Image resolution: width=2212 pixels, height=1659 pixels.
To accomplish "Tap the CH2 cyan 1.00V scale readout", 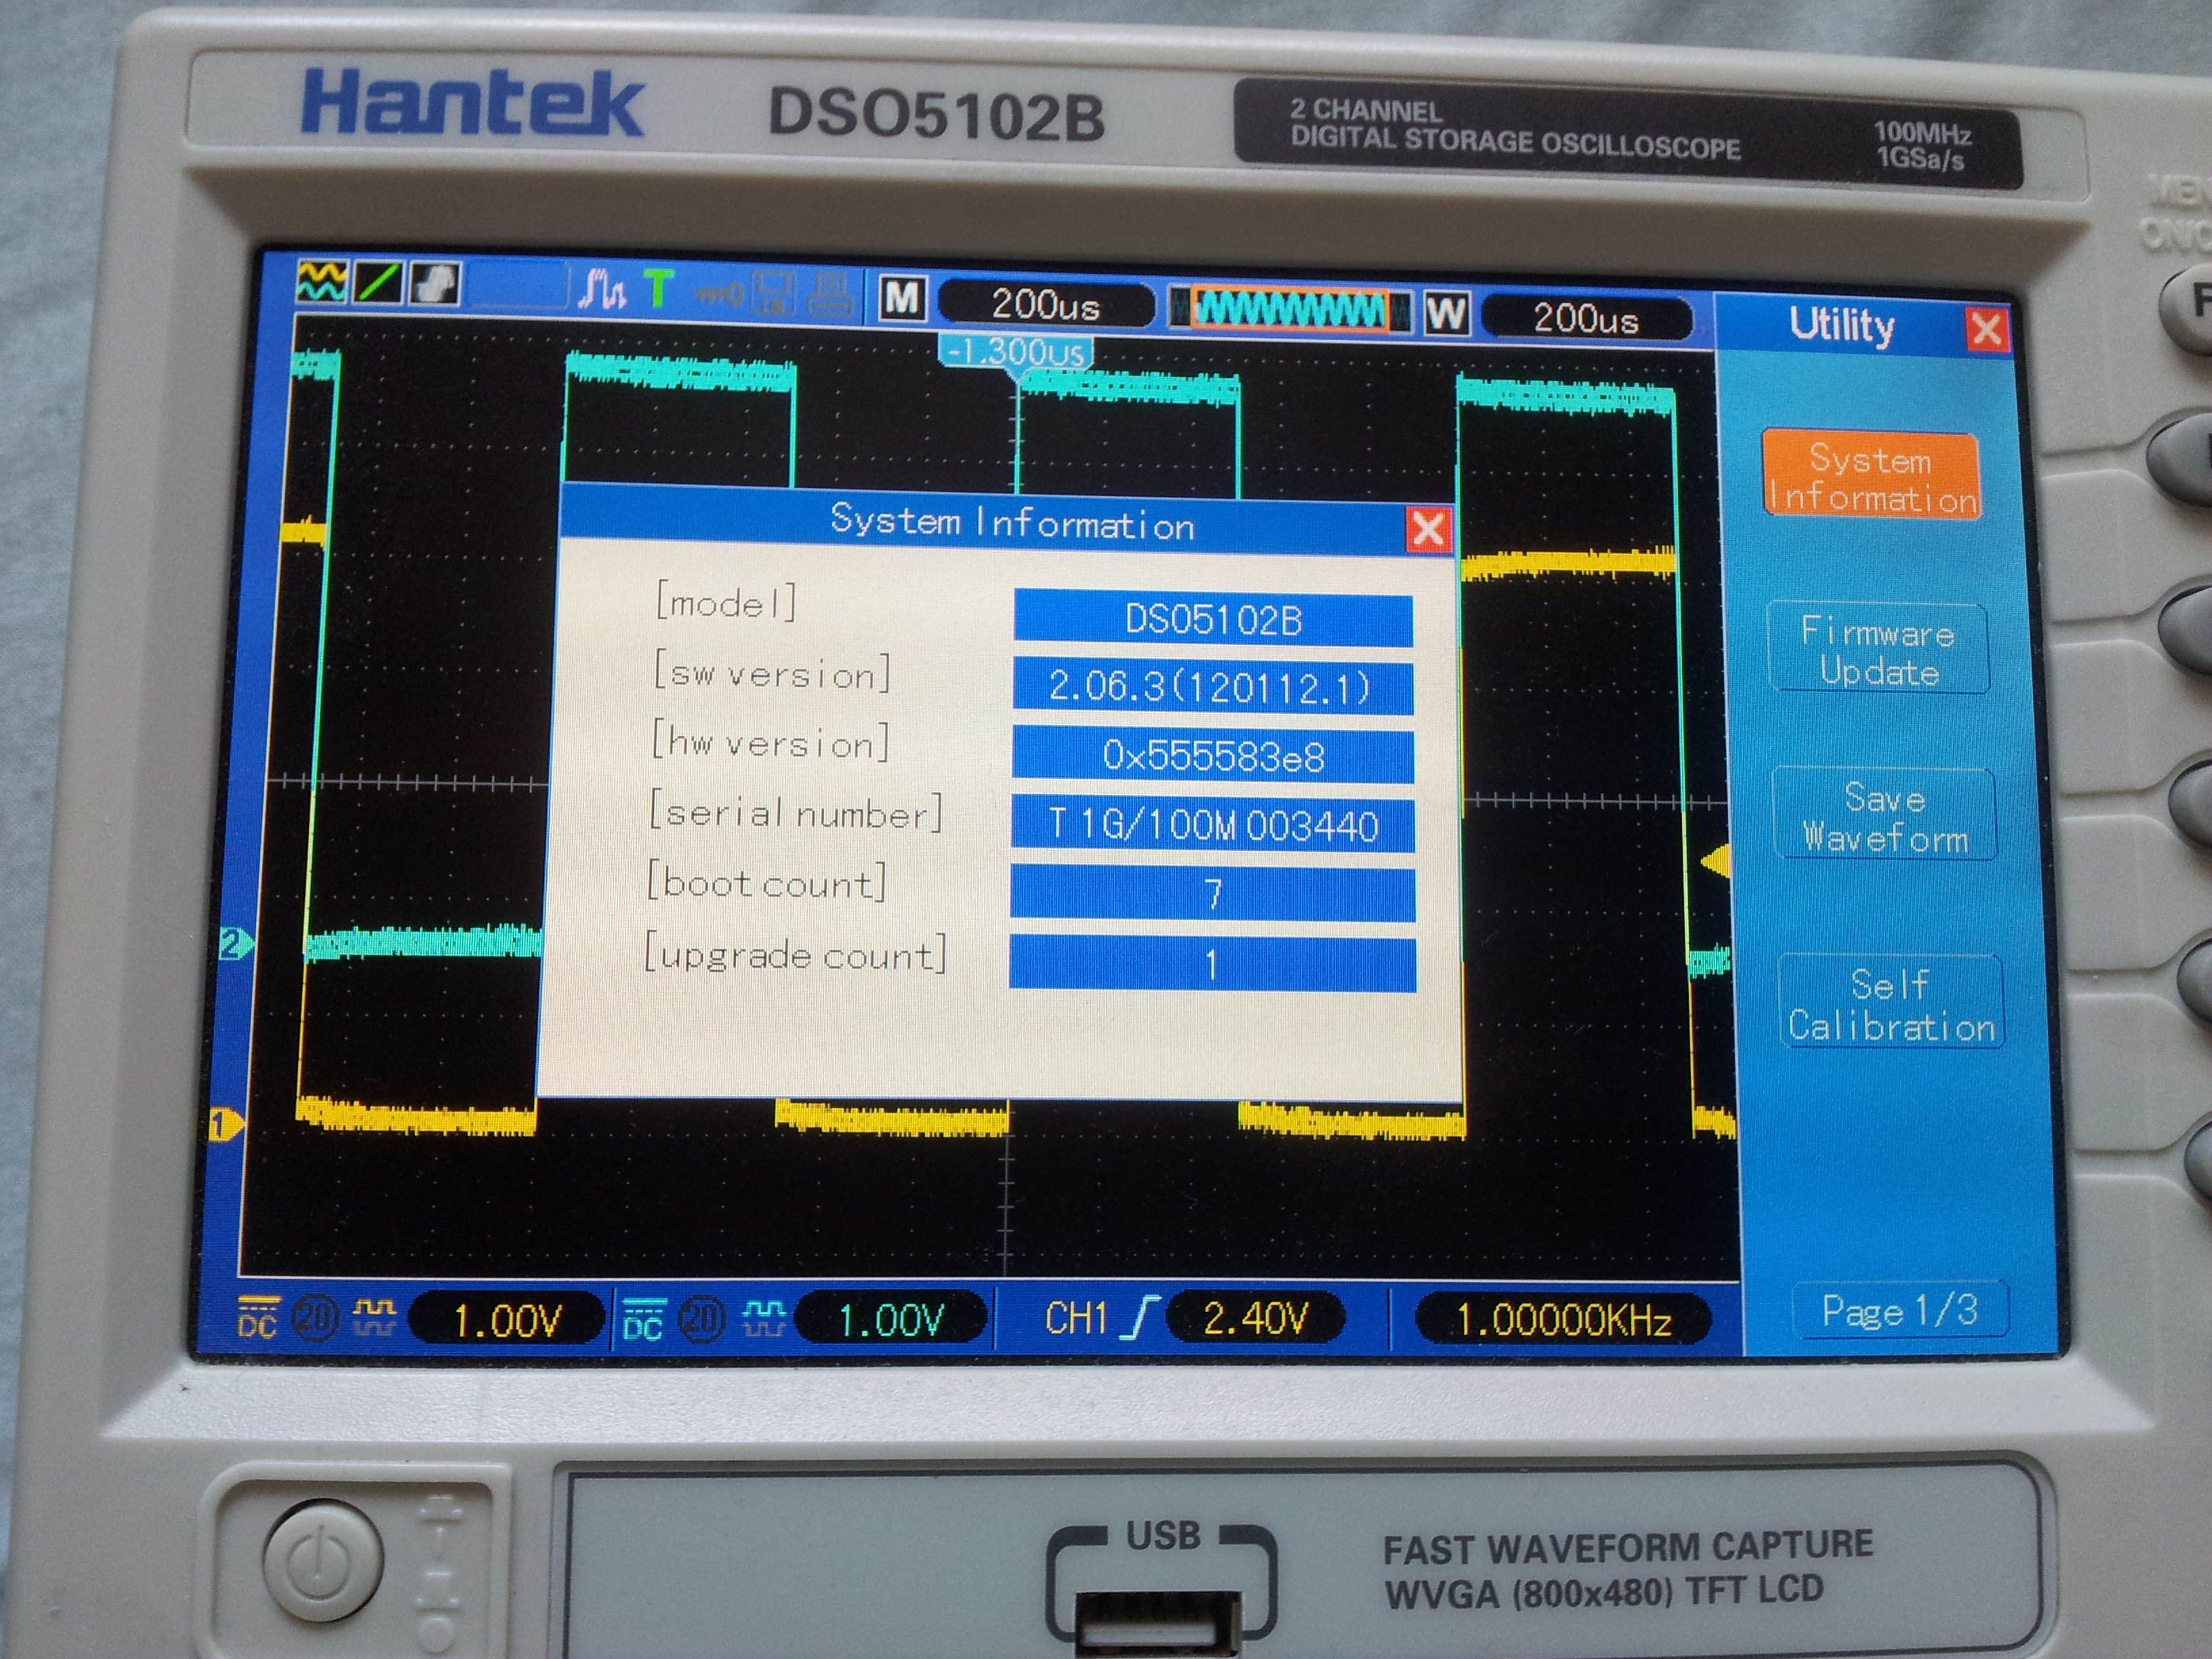I will tap(891, 1320).
